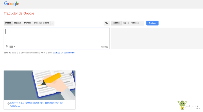203x112 pixels.
Task: Click the highlighter illustration thumbnail
Action: tap(40, 85)
